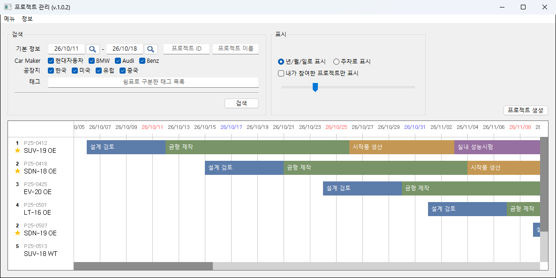
Task: Click the red date header 26/10/25
Action: (336, 127)
